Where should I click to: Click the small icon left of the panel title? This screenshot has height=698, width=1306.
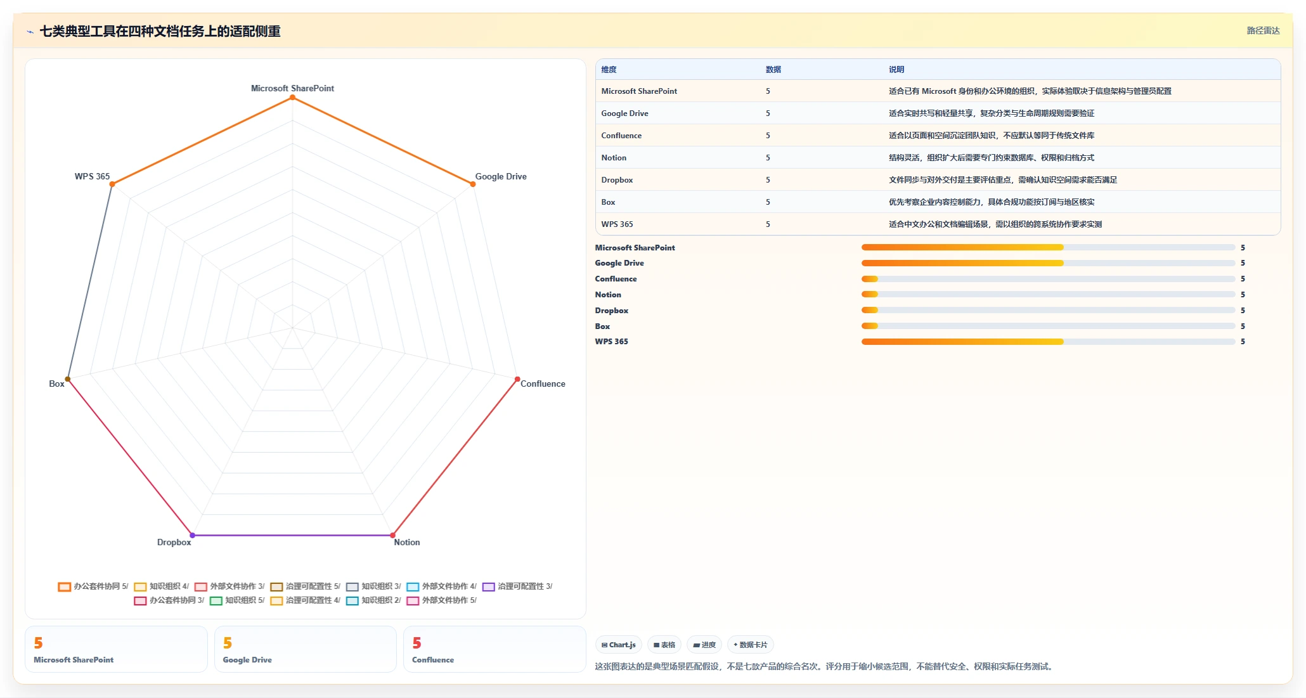pos(30,32)
